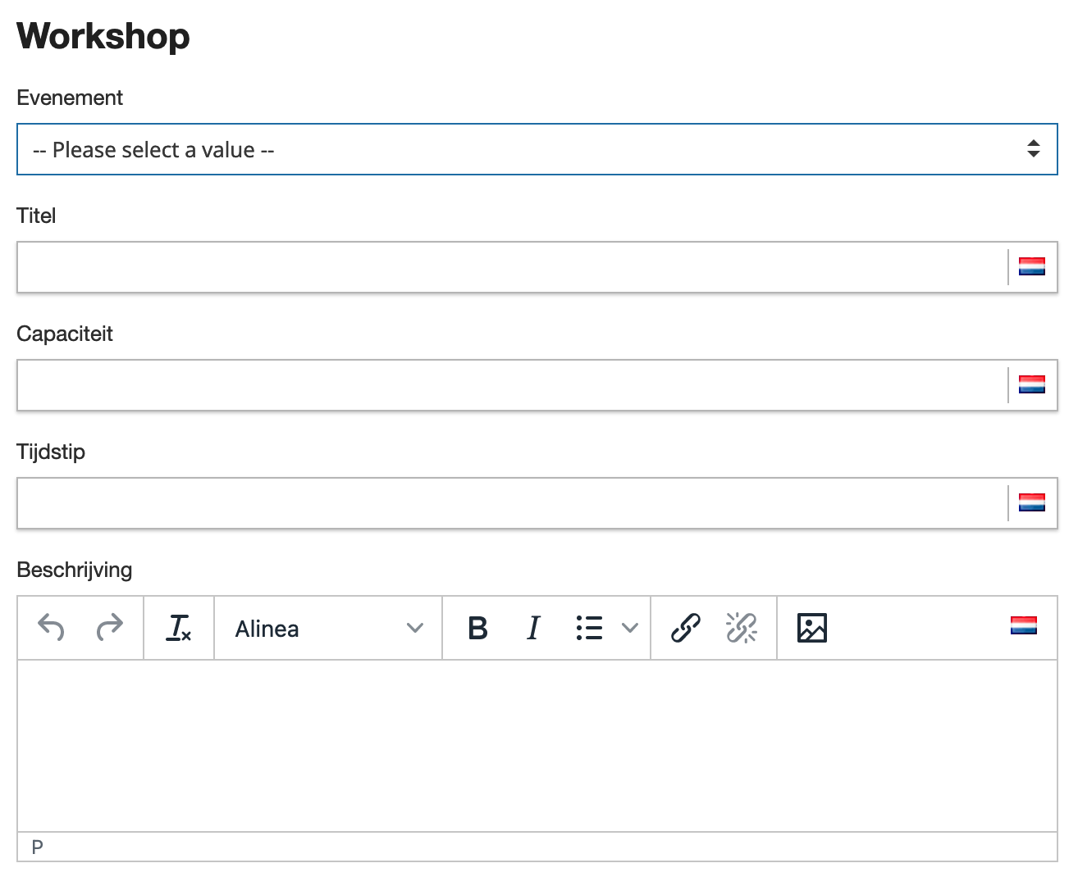
Task: Click the bulleted list icon
Action: point(589,628)
